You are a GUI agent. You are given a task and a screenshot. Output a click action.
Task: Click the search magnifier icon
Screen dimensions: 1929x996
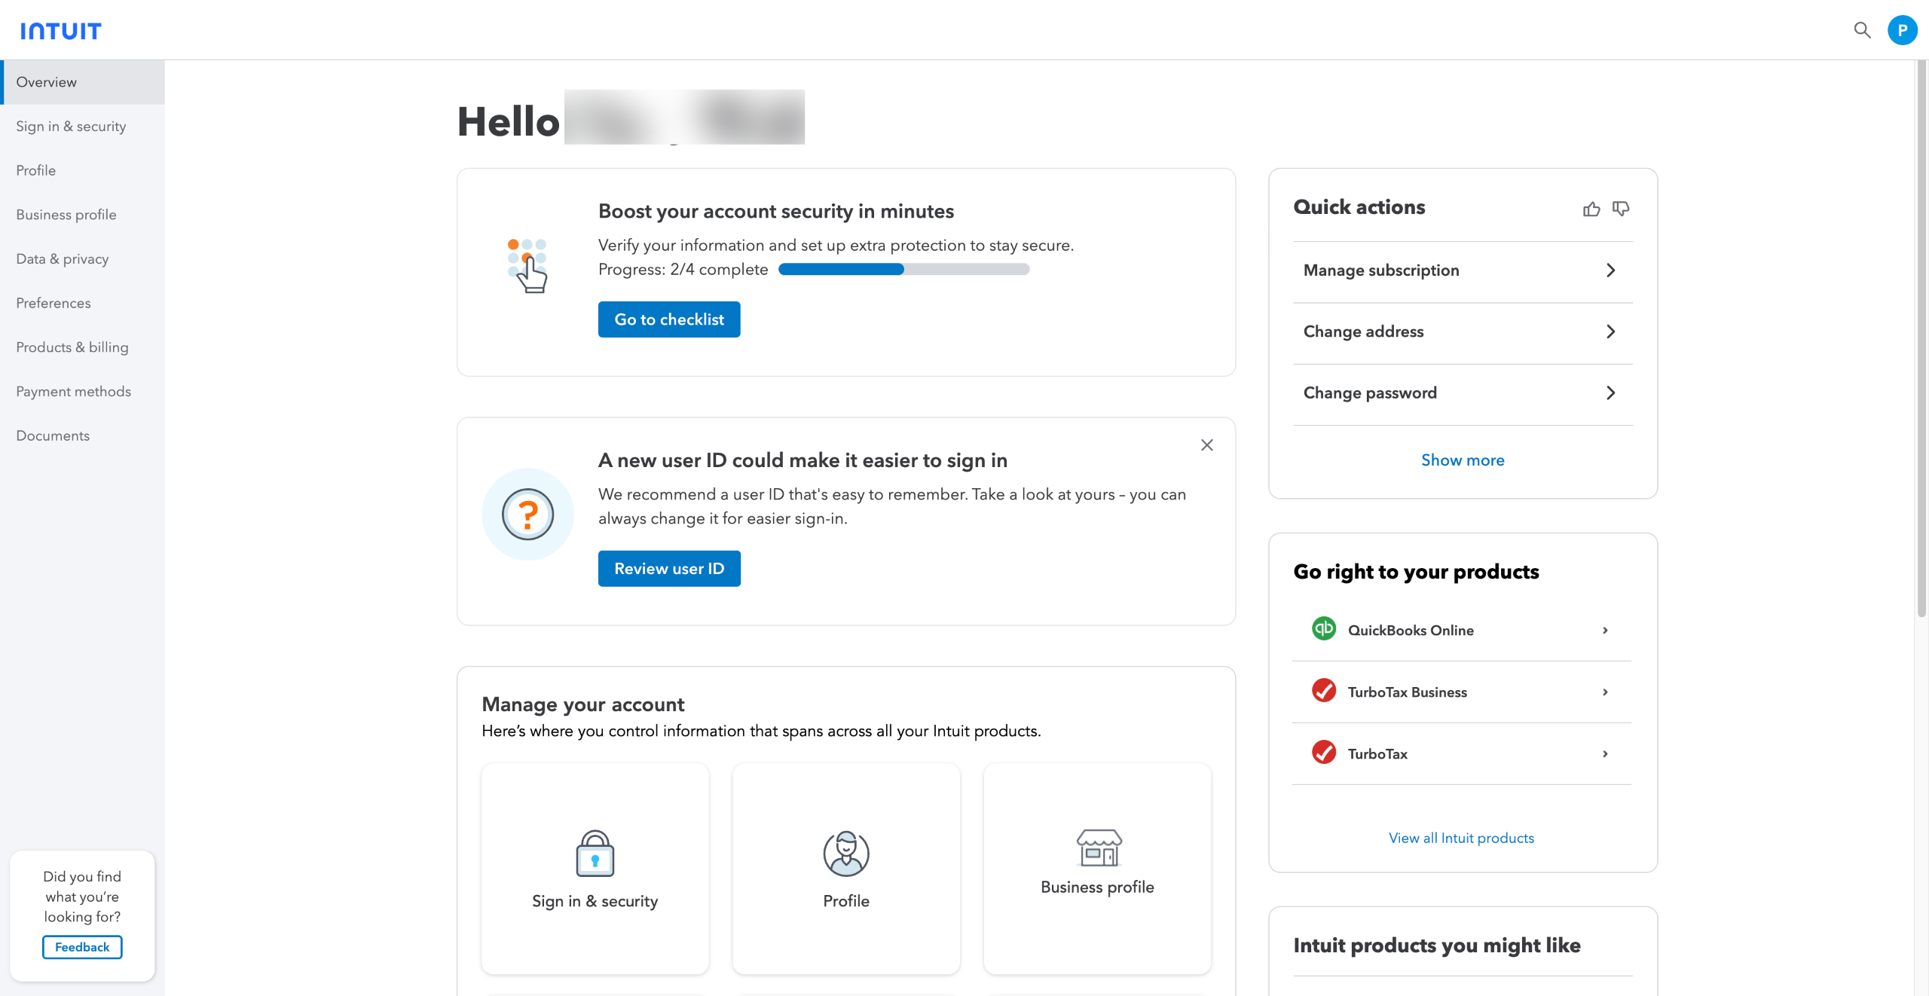pyautogui.click(x=1862, y=30)
